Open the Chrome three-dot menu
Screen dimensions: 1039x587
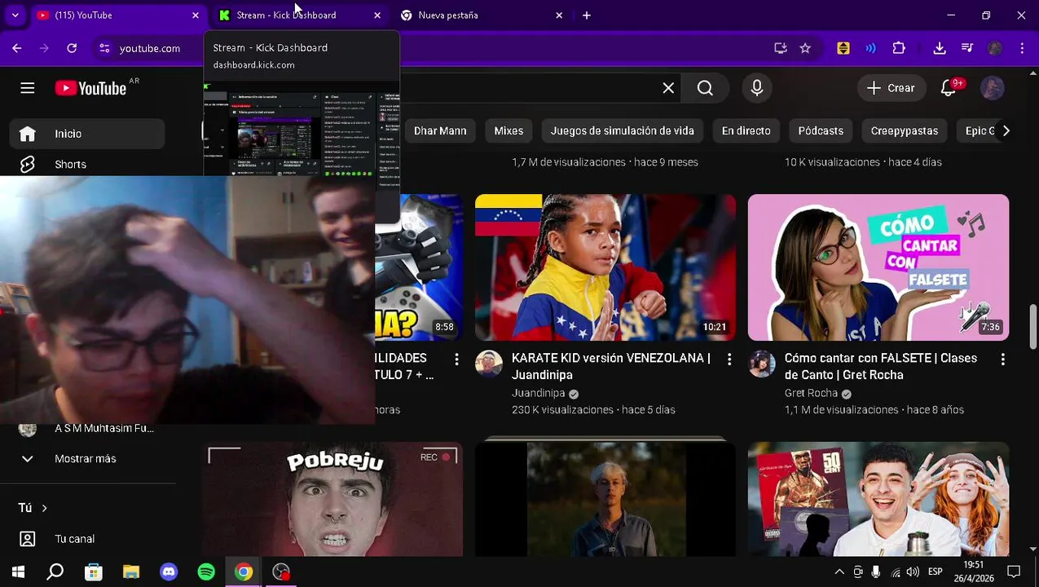(1022, 48)
